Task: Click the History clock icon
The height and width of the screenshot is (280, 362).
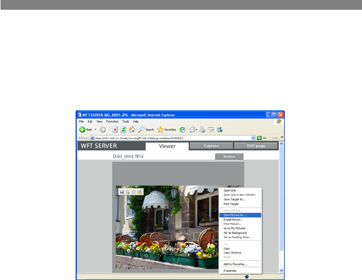Action: [183, 130]
